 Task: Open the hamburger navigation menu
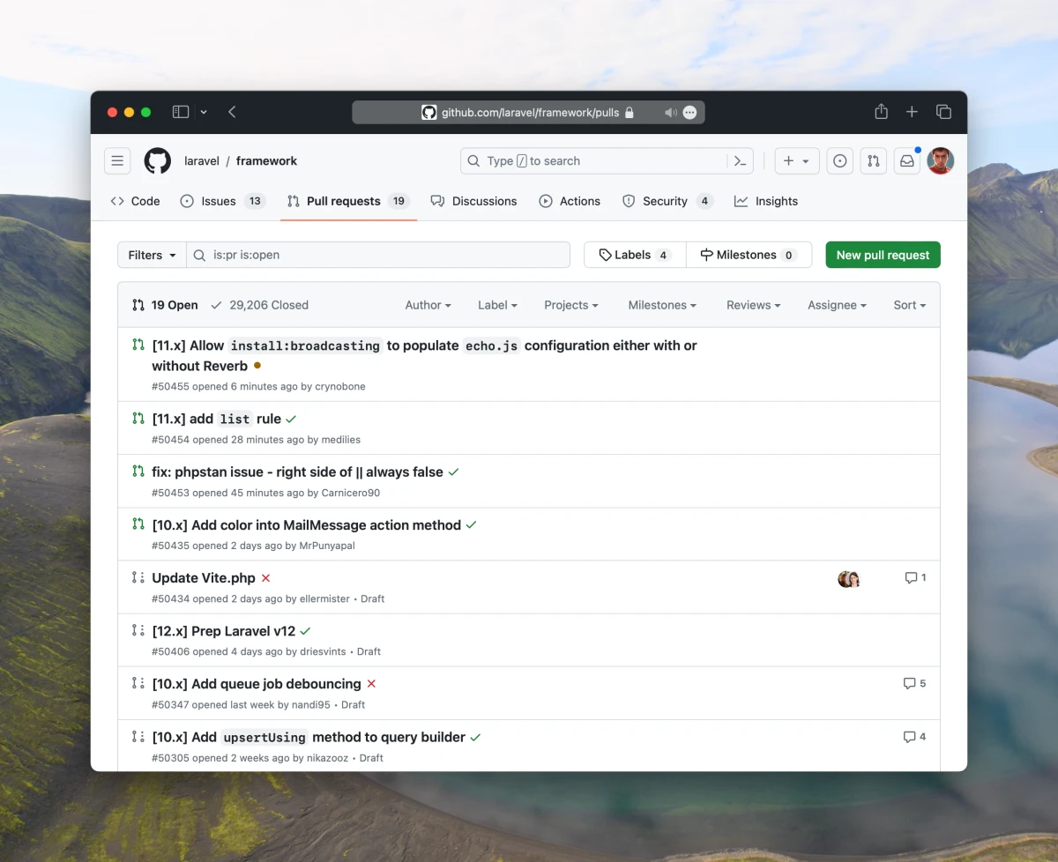tap(117, 161)
